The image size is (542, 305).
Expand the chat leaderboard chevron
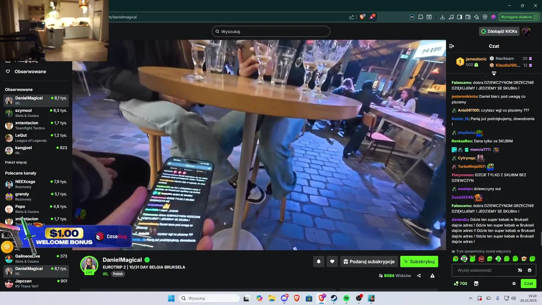494,73
